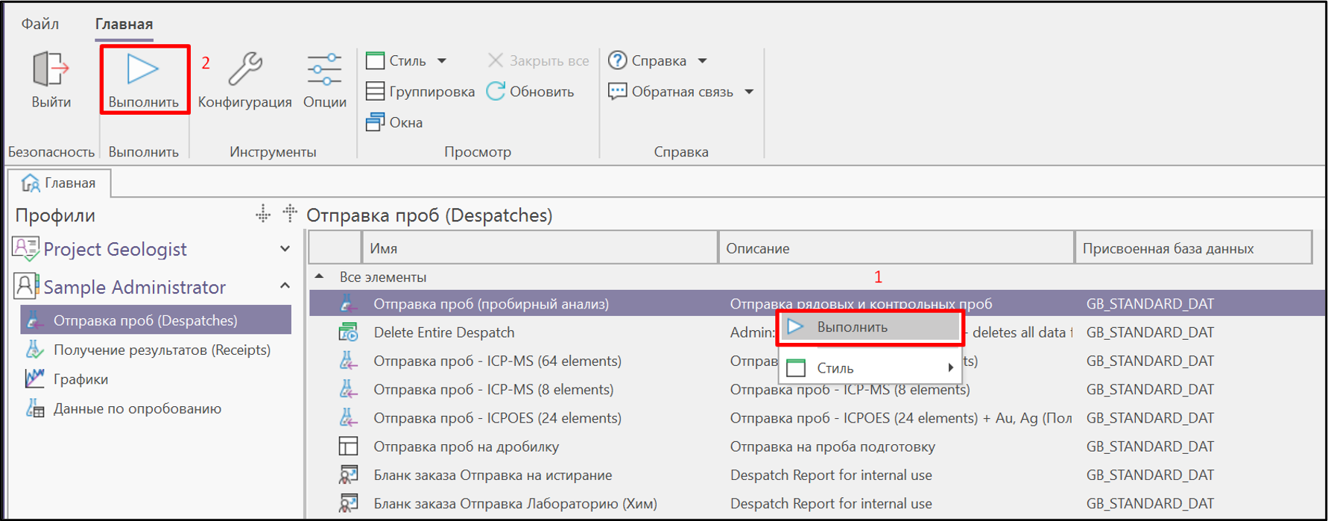1328x521 pixels.
Task: Click the Стиль icon in the context menu
Action: point(796,368)
